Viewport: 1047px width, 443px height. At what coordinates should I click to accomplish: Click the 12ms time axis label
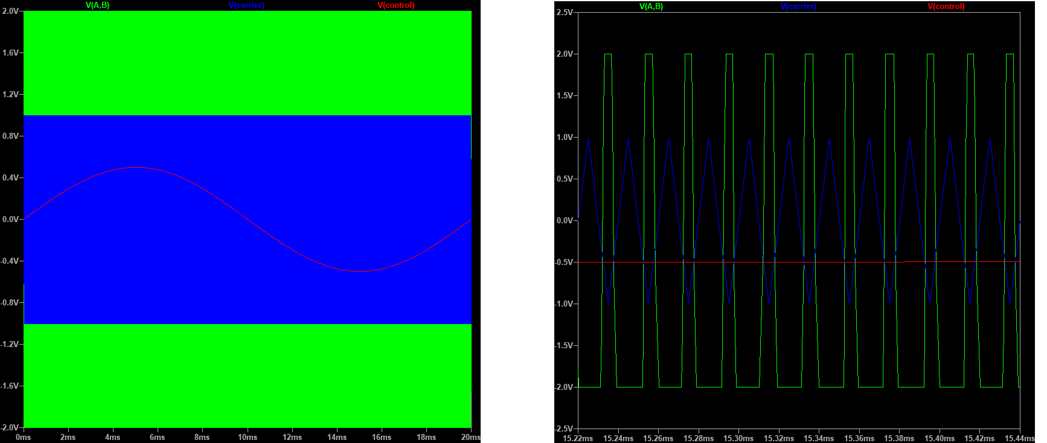(292, 437)
